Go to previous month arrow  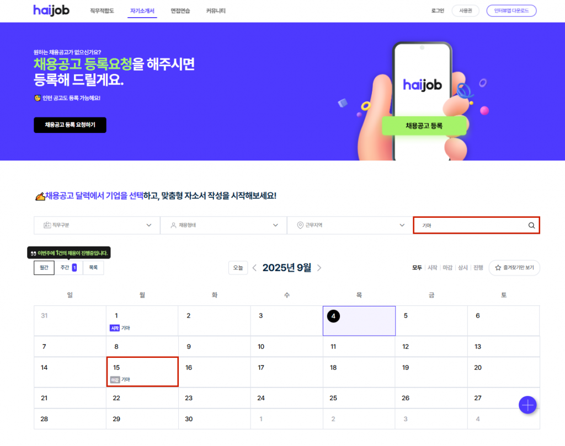pyautogui.click(x=254, y=268)
